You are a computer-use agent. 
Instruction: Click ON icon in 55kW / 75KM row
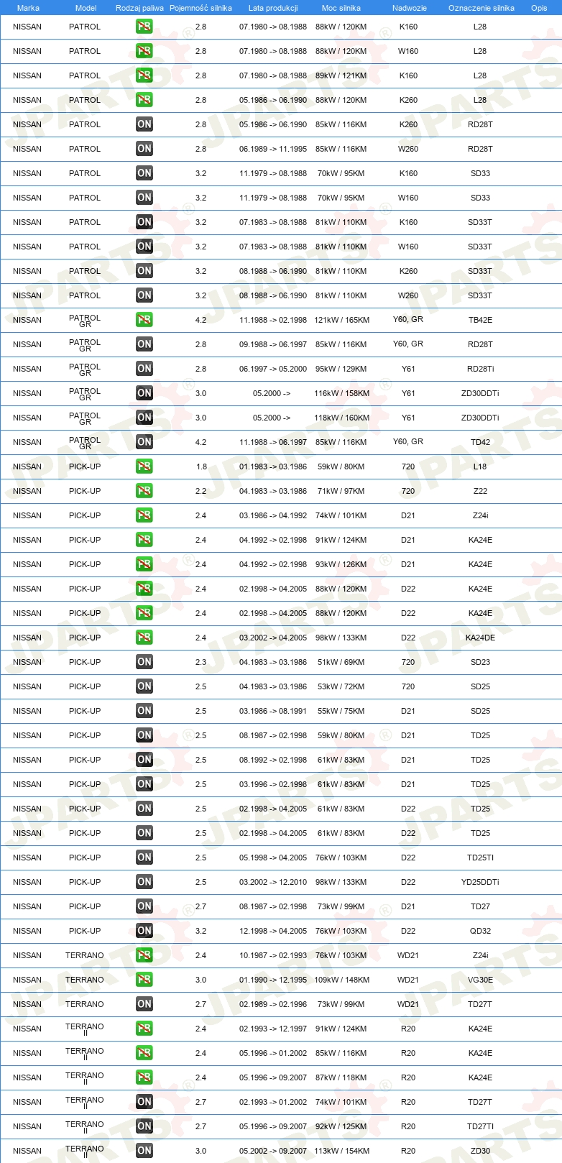tap(144, 711)
